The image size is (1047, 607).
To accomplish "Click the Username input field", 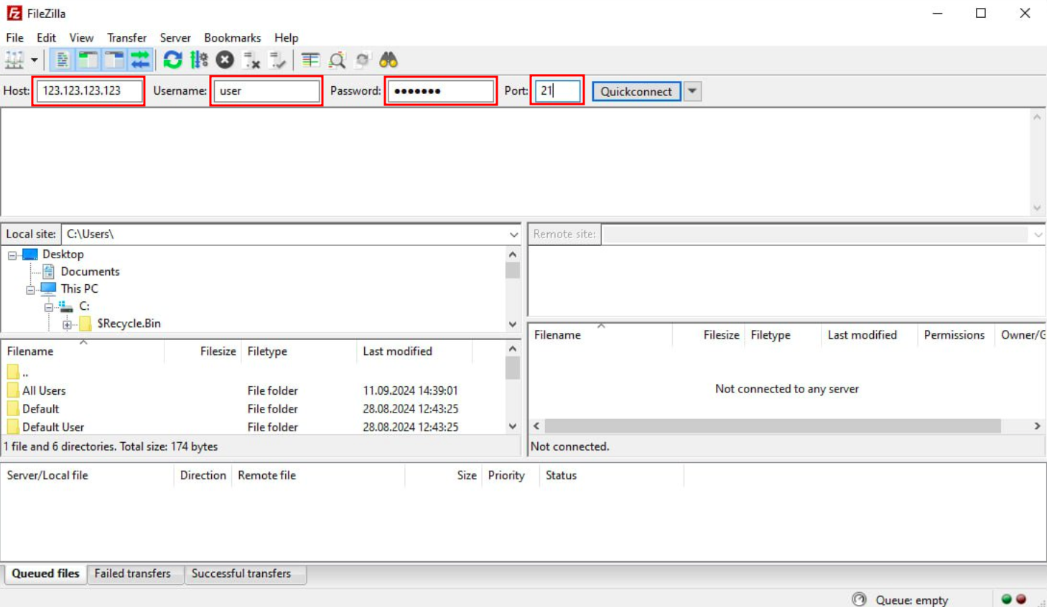I will click(x=266, y=91).
